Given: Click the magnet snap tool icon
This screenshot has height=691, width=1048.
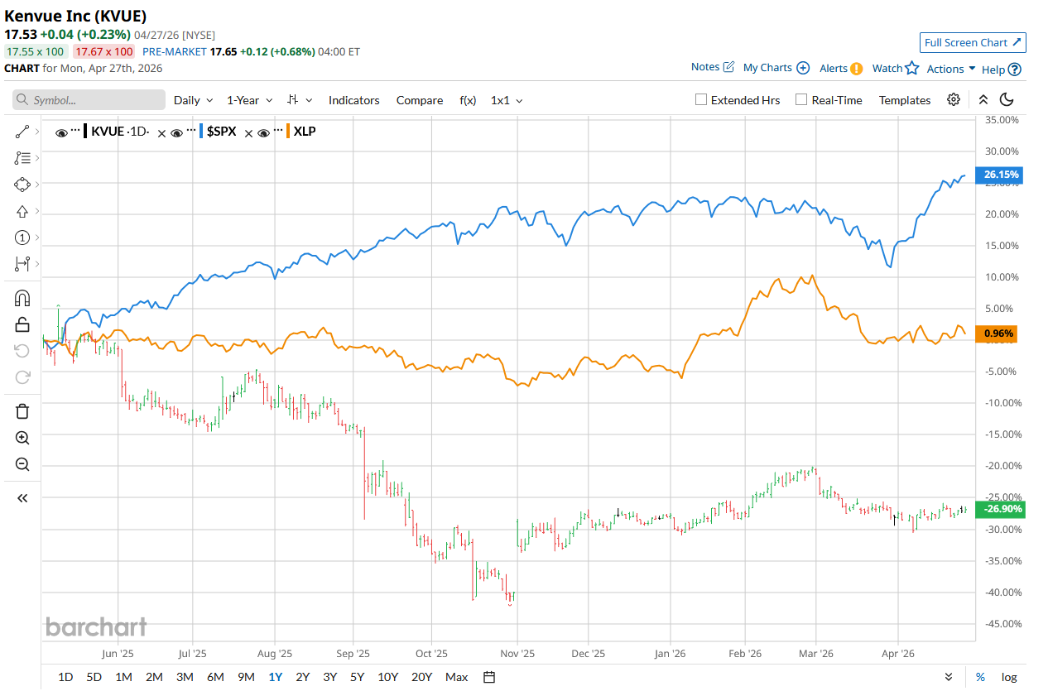Looking at the screenshot, I should click(22, 298).
